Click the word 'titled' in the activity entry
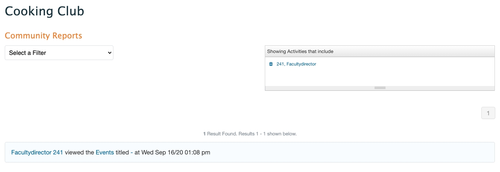The height and width of the screenshot is (172, 500). coord(122,152)
